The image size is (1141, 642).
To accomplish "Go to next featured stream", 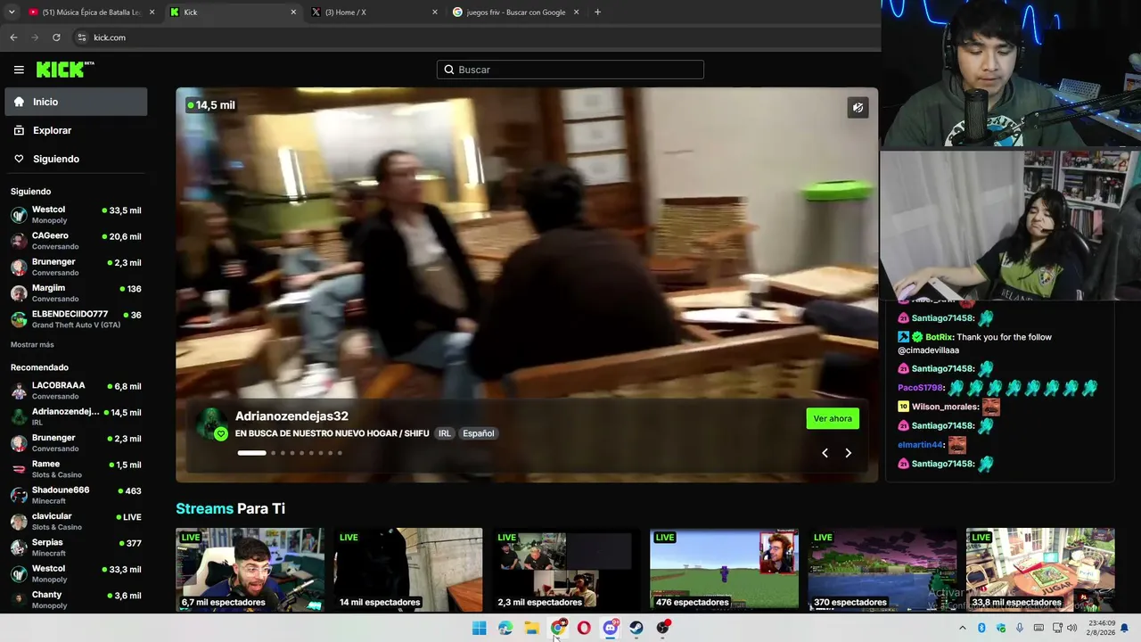I will 848,453.
